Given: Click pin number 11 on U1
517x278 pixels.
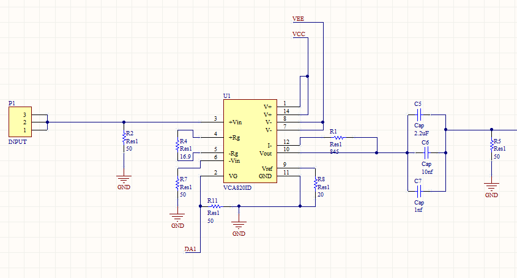Looking at the screenshot, I should [x=286, y=172].
